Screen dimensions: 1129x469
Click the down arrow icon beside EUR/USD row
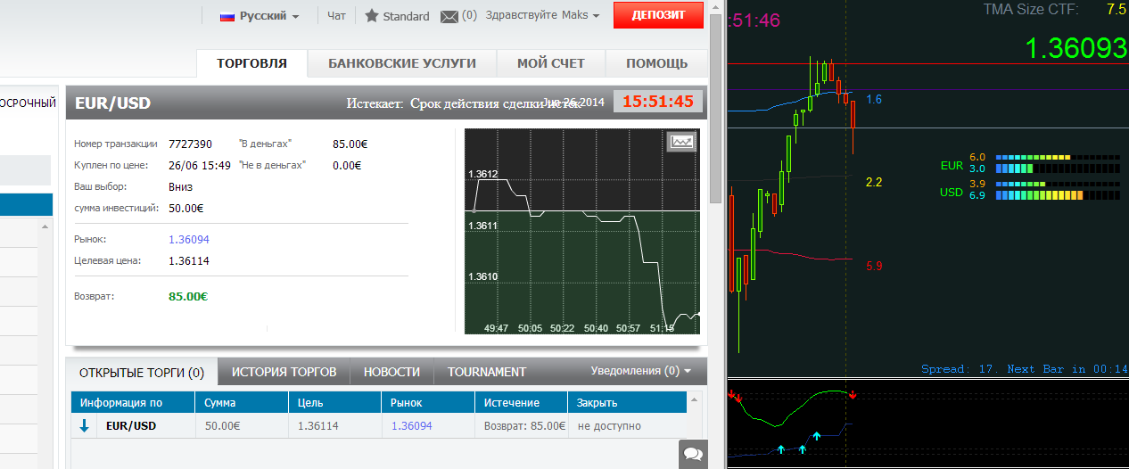pyautogui.click(x=85, y=426)
